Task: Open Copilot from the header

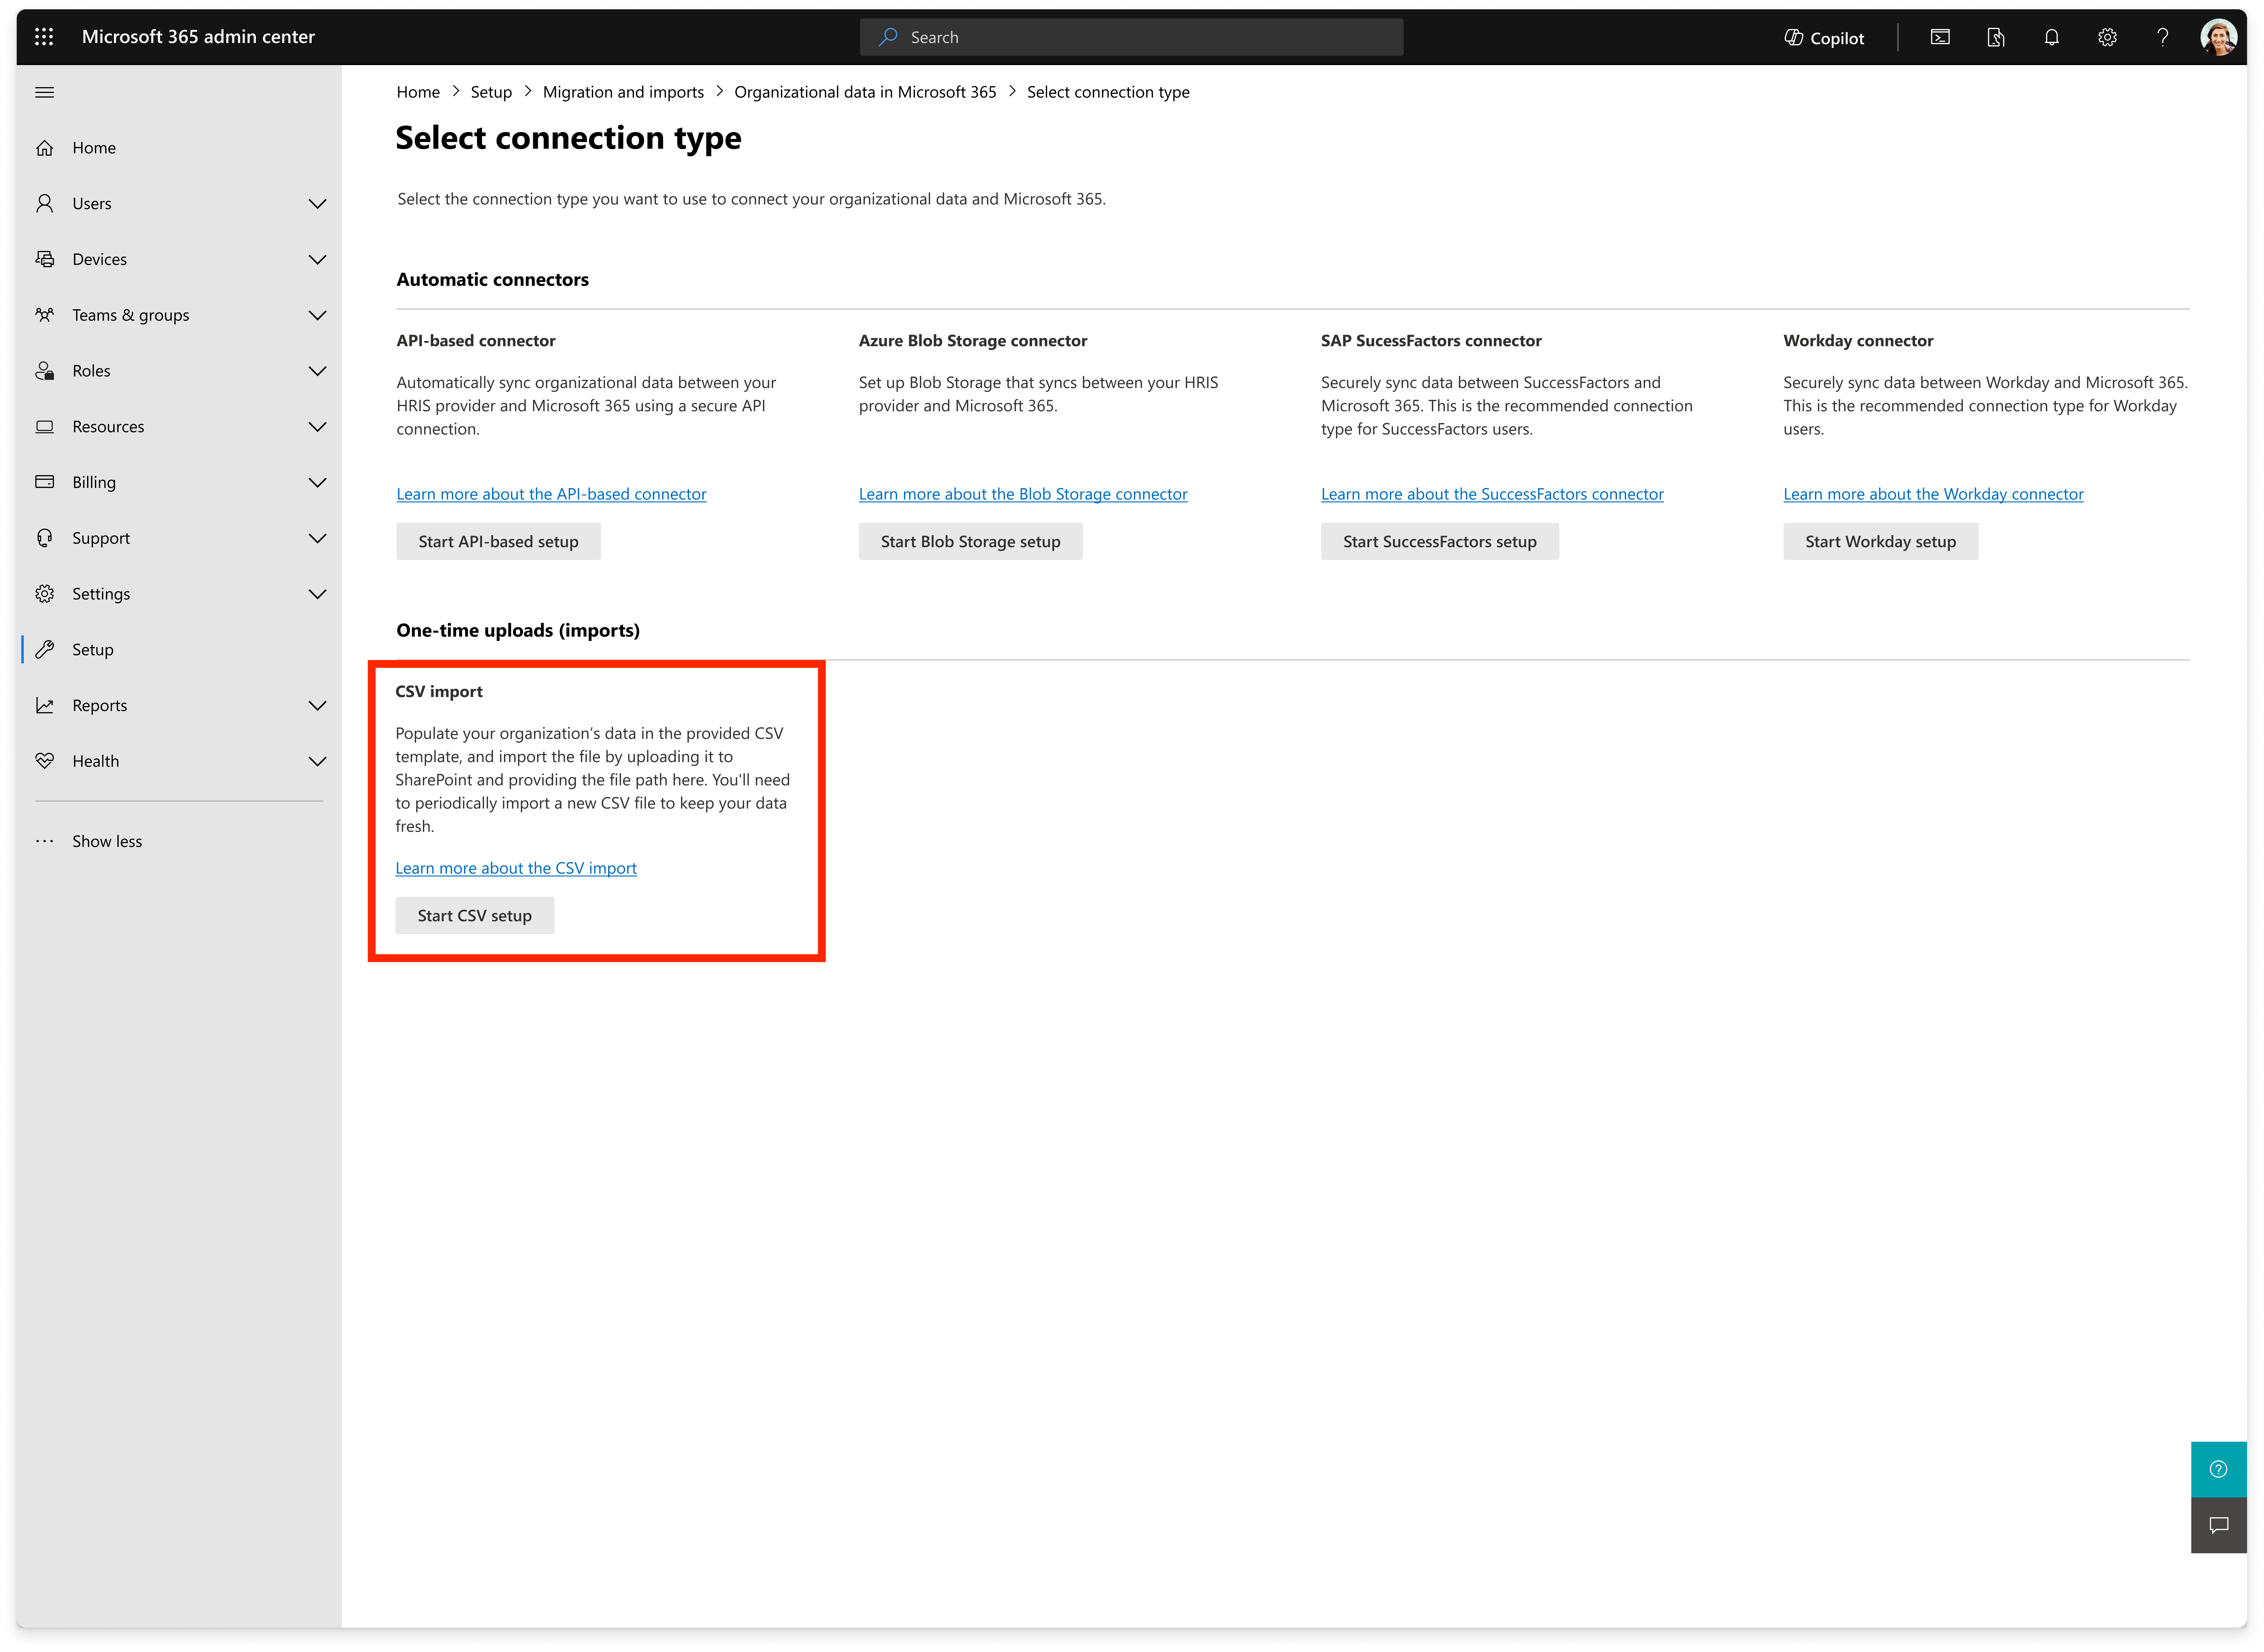Action: click(x=1824, y=38)
